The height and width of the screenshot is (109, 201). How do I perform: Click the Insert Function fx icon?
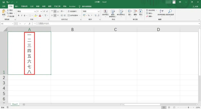29,24
